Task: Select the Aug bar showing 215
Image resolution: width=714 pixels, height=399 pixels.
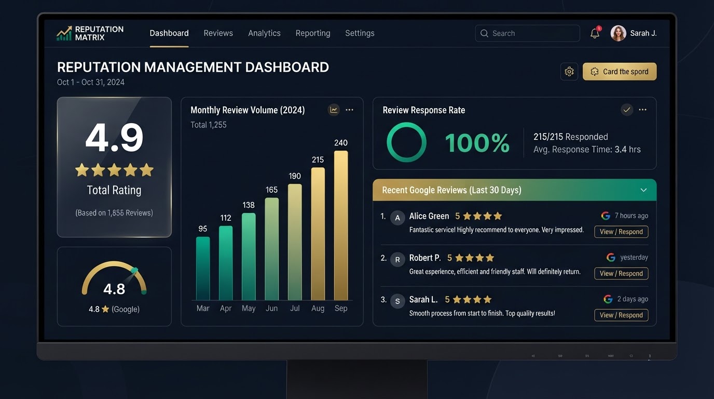Action: tap(318, 234)
